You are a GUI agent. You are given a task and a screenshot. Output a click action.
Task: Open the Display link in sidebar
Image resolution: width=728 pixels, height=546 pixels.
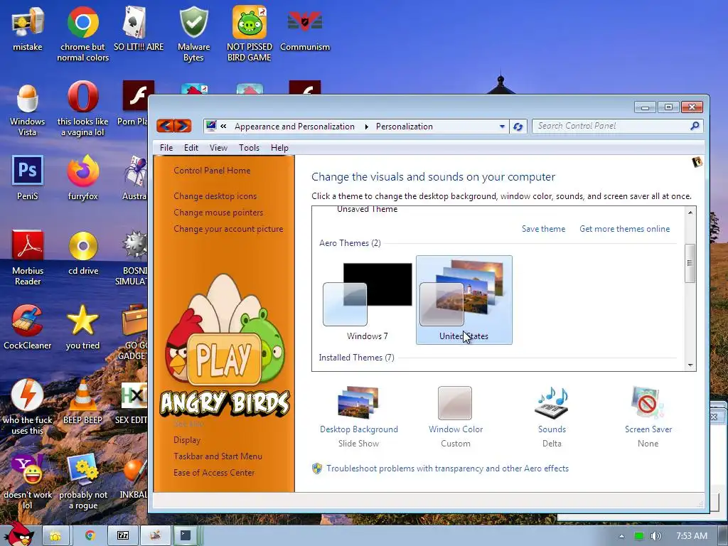(x=187, y=439)
